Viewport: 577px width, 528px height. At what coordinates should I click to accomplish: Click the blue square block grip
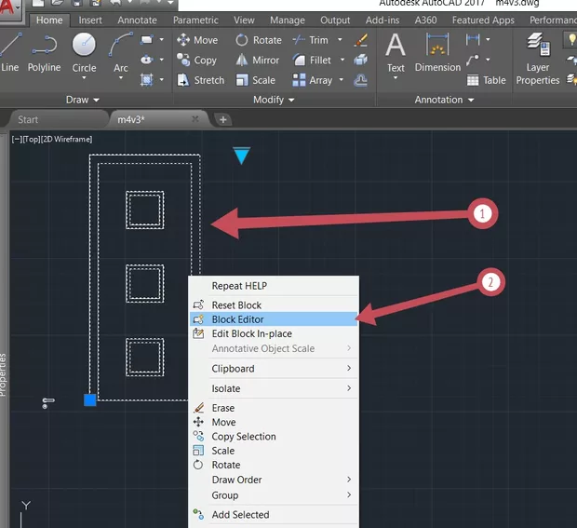point(90,399)
